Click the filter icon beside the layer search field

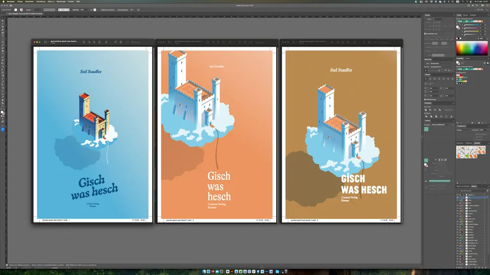point(487,190)
